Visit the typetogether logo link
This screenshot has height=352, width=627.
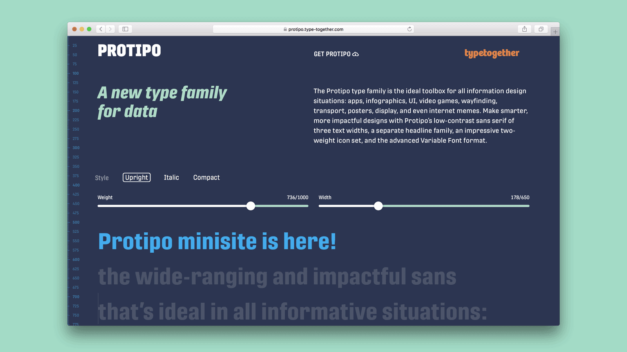(492, 54)
